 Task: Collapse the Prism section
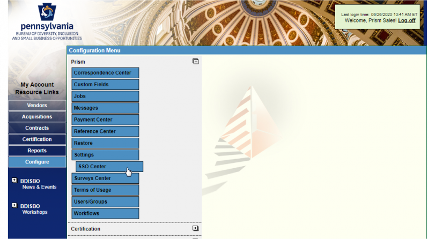point(196,62)
